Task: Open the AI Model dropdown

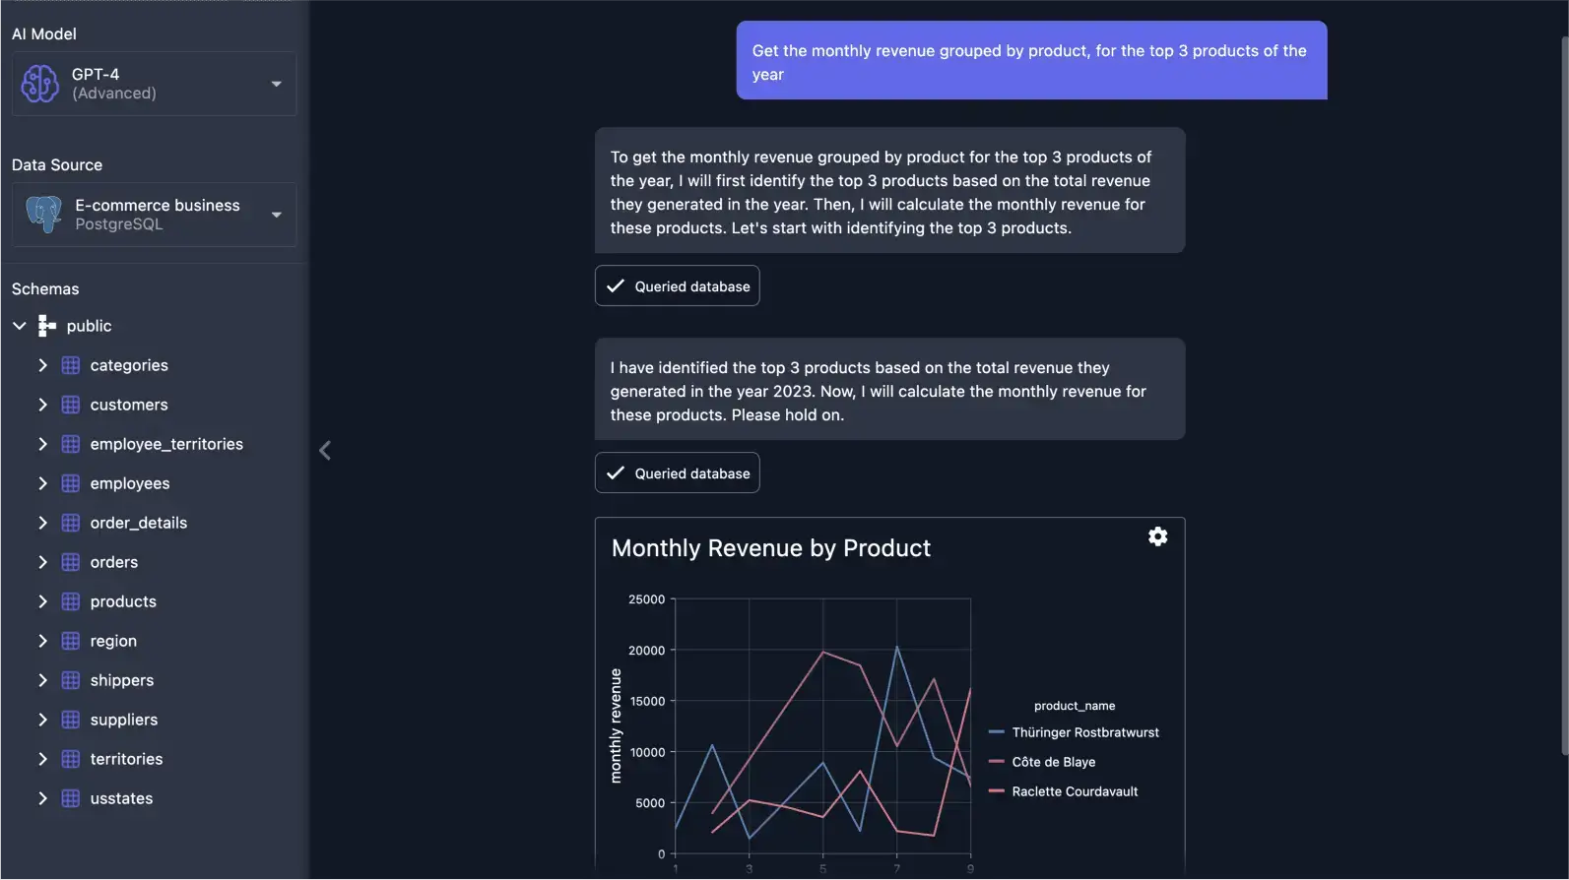Action: (276, 84)
